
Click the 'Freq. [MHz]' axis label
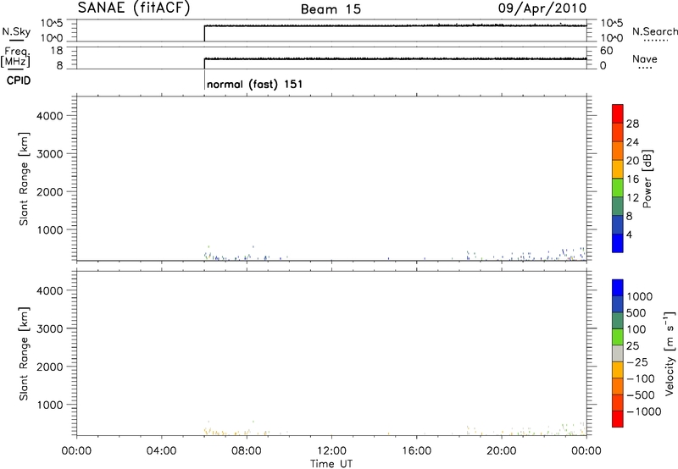point(16,57)
